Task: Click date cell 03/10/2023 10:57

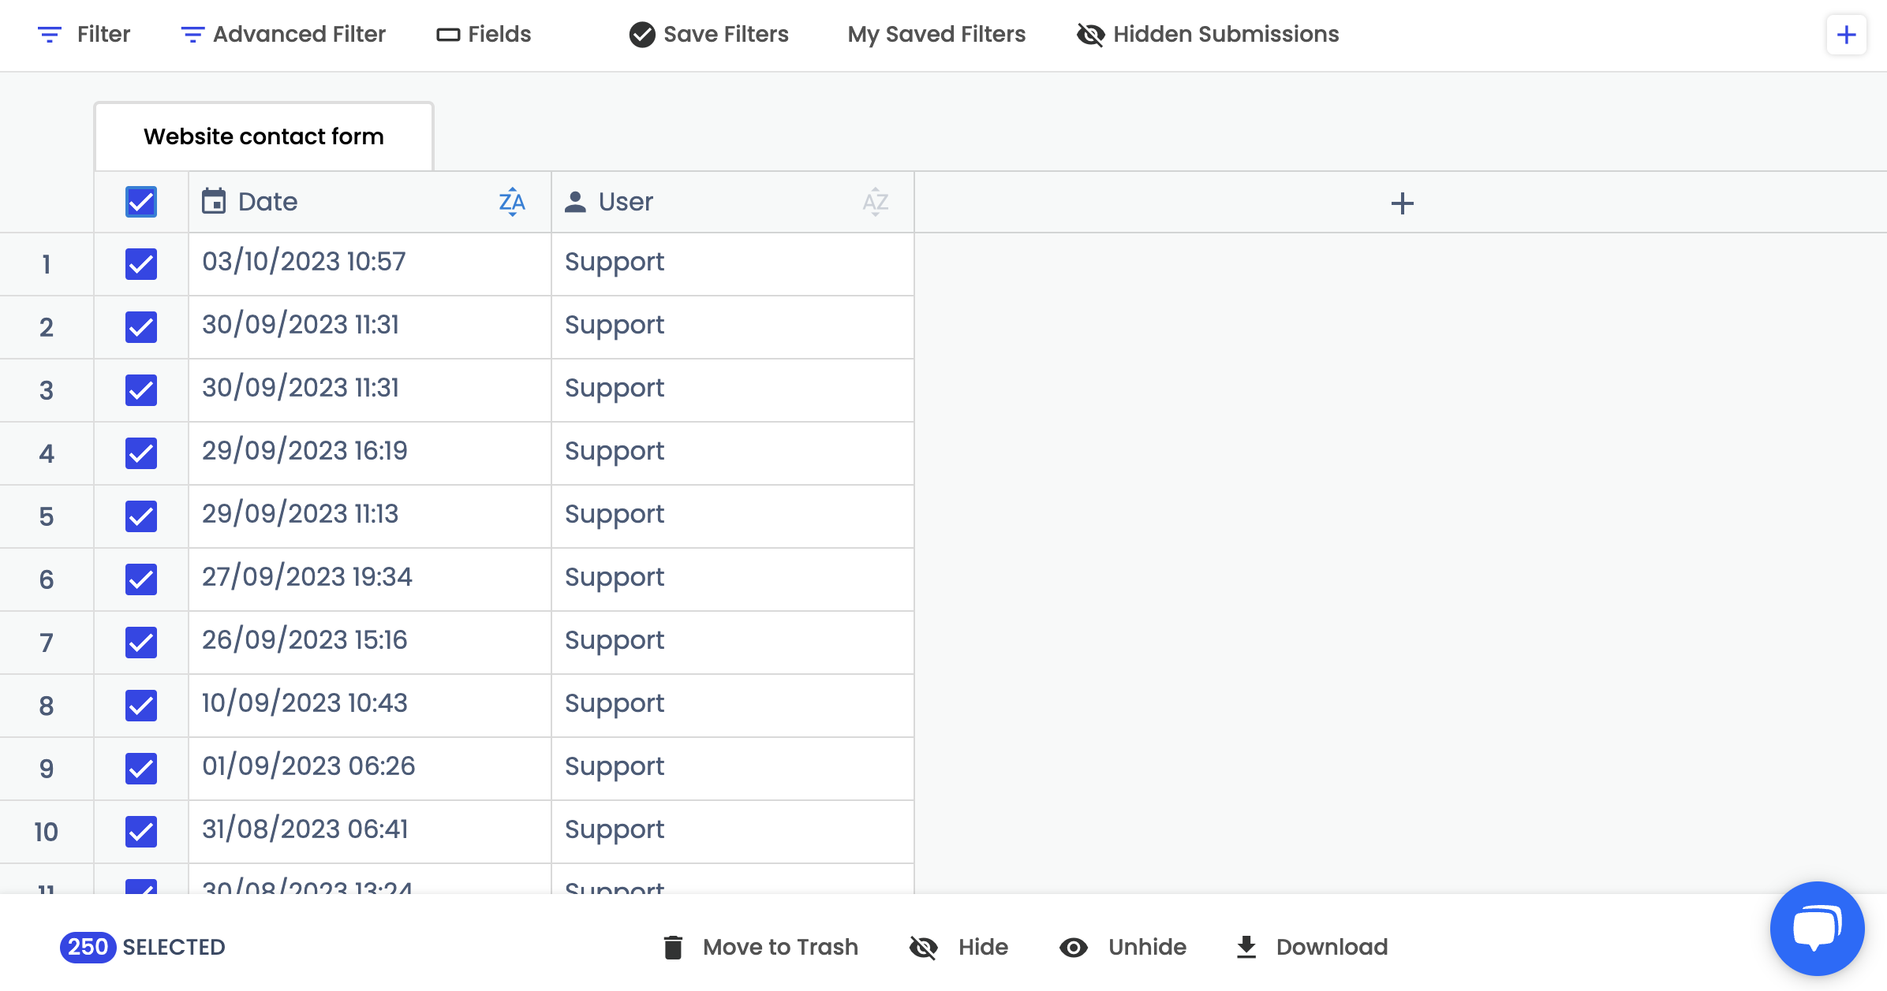Action: (x=370, y=264)
